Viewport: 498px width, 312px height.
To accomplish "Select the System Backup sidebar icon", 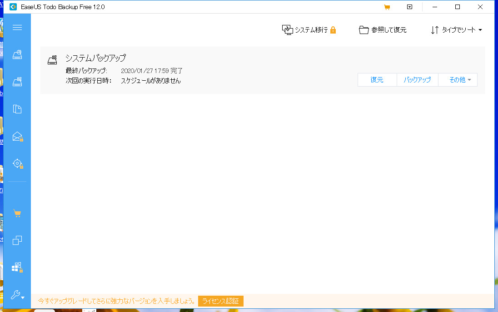I will (17, 82).
